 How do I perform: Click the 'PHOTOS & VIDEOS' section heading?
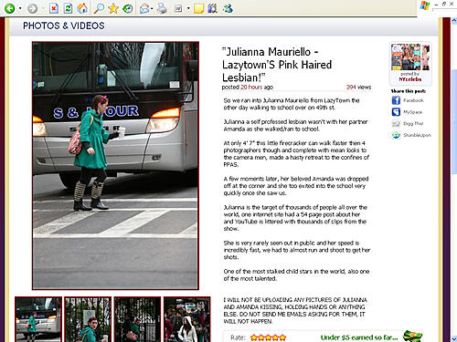point(64,26)
